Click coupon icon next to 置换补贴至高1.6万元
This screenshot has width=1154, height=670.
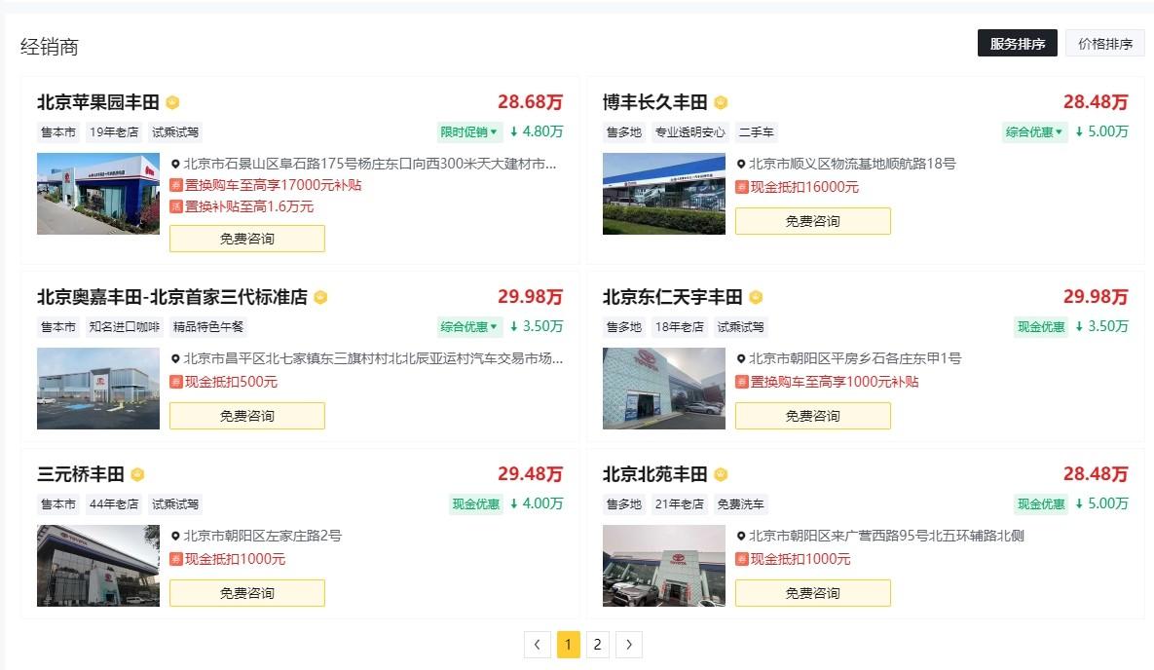pos(176,206)
